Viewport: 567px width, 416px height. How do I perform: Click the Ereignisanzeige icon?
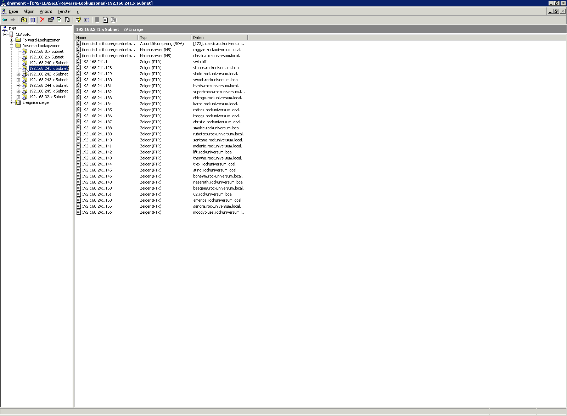[18, 102]
